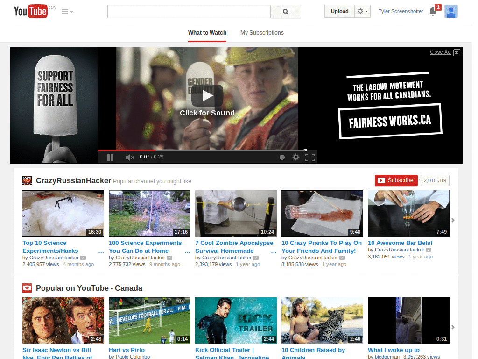The height and width of the screenshot is (359, 478).
Task: Click the Close Ad link
Action: tap(440, 52)
